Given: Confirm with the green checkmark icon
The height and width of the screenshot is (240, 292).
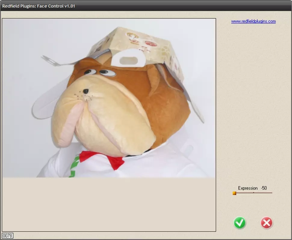Looking at the screenshot, I should [240, 223].
